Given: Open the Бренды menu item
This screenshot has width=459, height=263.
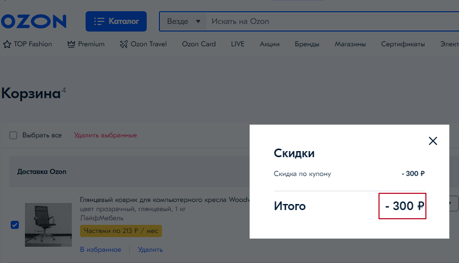Looking at the screenshot, I should (307, 44).
